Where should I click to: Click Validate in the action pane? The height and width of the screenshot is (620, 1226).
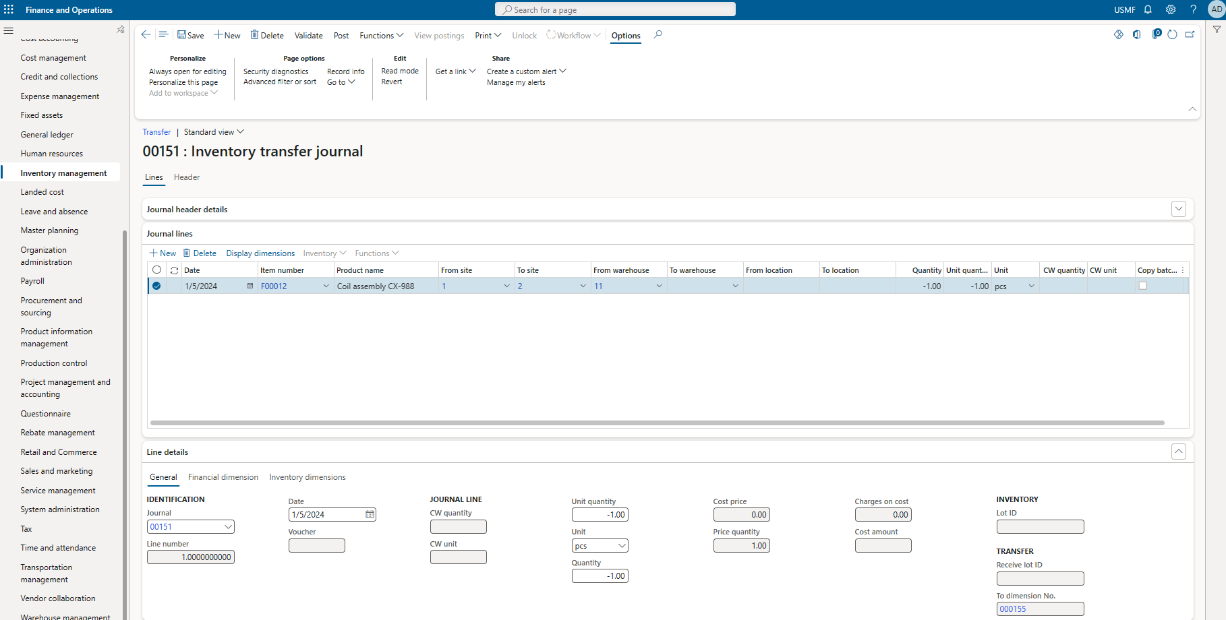[x=308, y=35]
